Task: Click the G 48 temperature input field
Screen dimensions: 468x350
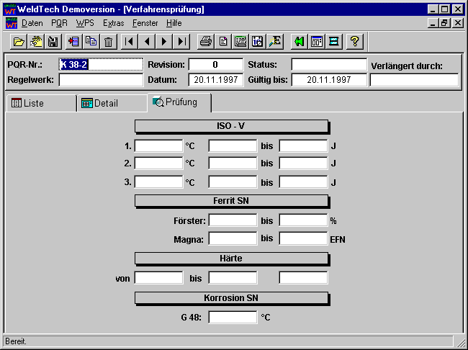Action: 233,317
